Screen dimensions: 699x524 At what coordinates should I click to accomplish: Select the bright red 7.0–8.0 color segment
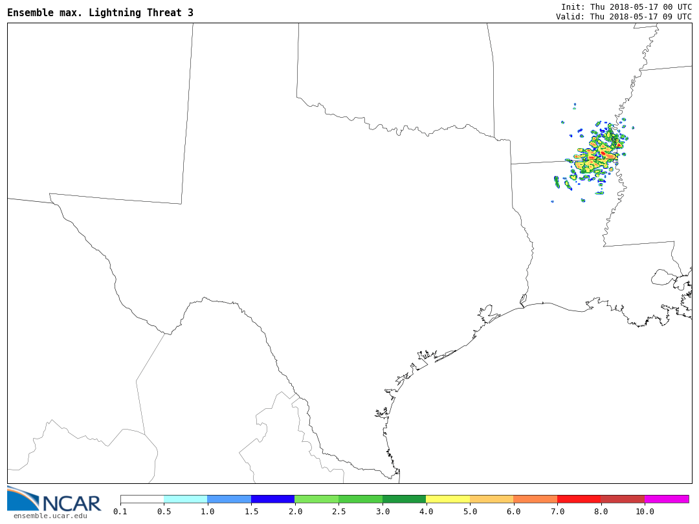[x=579, y=499]
